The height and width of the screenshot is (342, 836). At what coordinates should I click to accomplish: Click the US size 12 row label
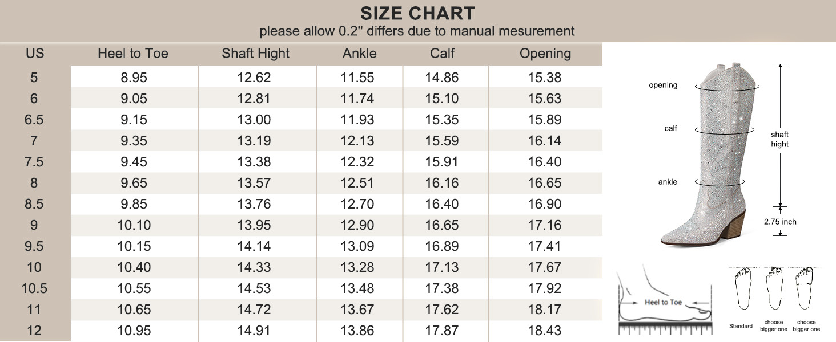(34, 331)
